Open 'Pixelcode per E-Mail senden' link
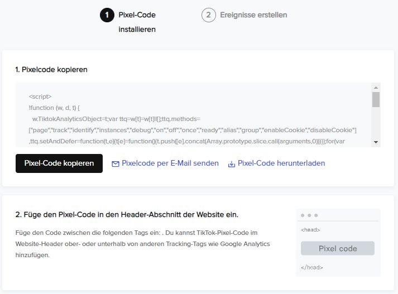Viewport: 398px width, 294px height. [170, 163]
